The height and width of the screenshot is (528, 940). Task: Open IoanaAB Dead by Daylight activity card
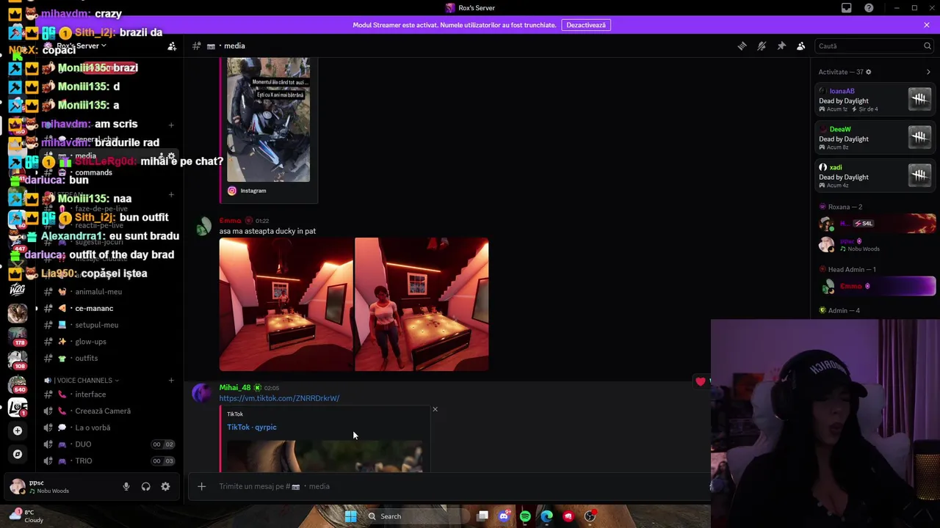click(876, 100)
